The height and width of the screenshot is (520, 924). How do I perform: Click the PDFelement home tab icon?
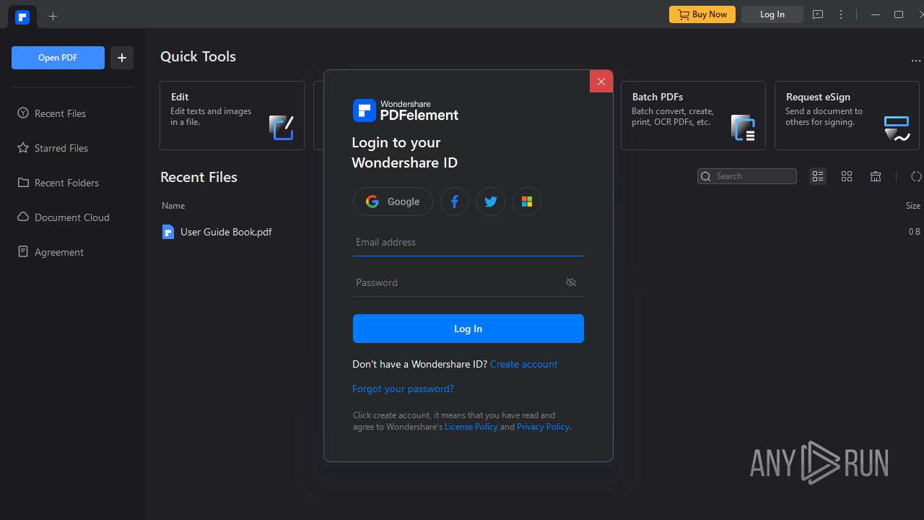tap(22, 17)
